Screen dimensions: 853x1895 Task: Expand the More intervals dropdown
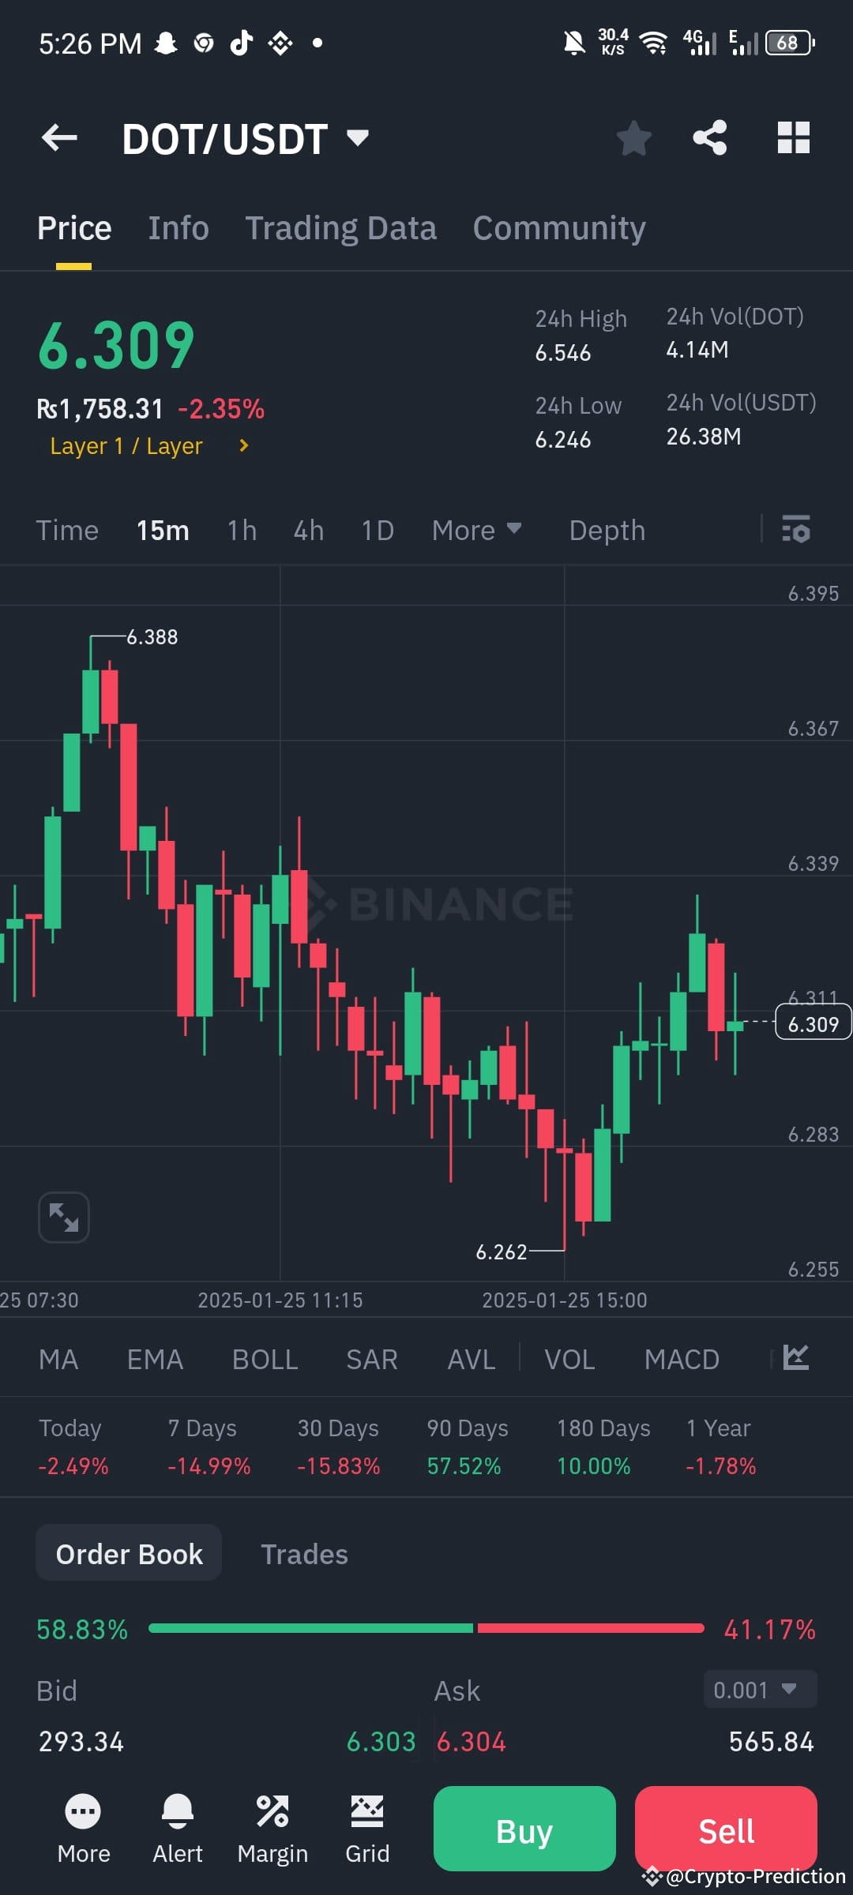point(476,531)
